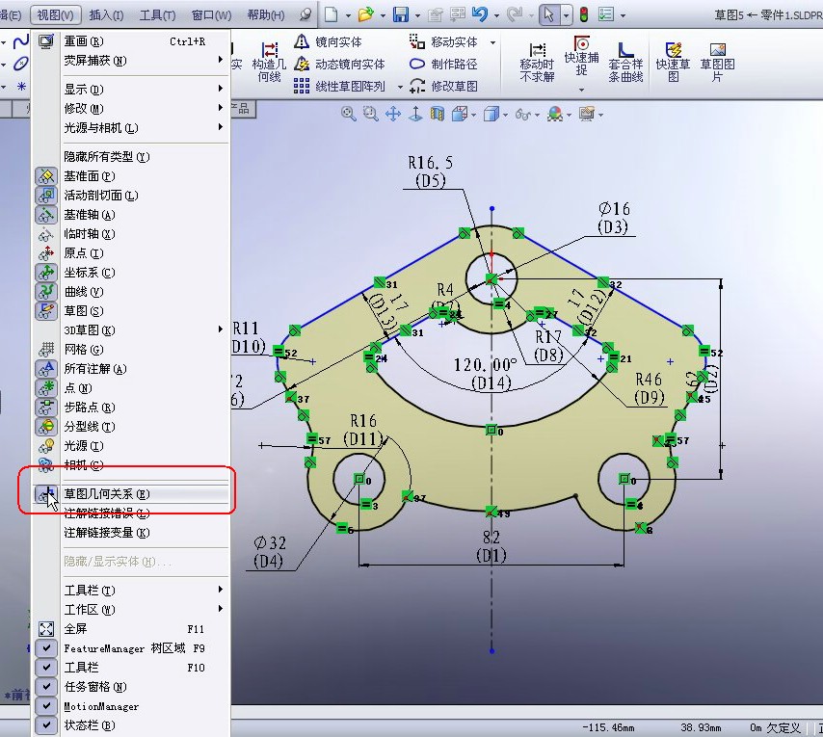
Task: Click the Fit Spline icon
Action: coord(625,50)
